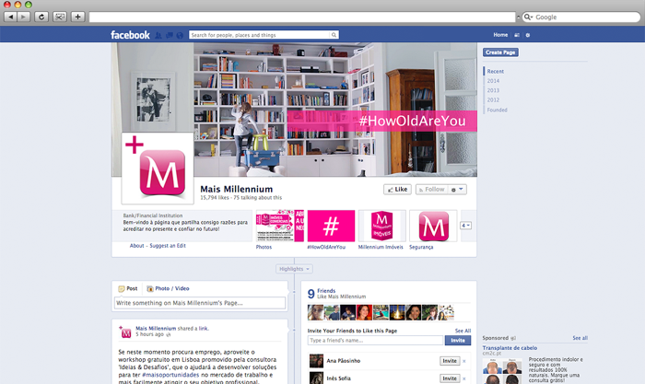Expand the apps count dropdown showing 4
Viewport: 645px width, 384px height.
click(x=465, y=226)
